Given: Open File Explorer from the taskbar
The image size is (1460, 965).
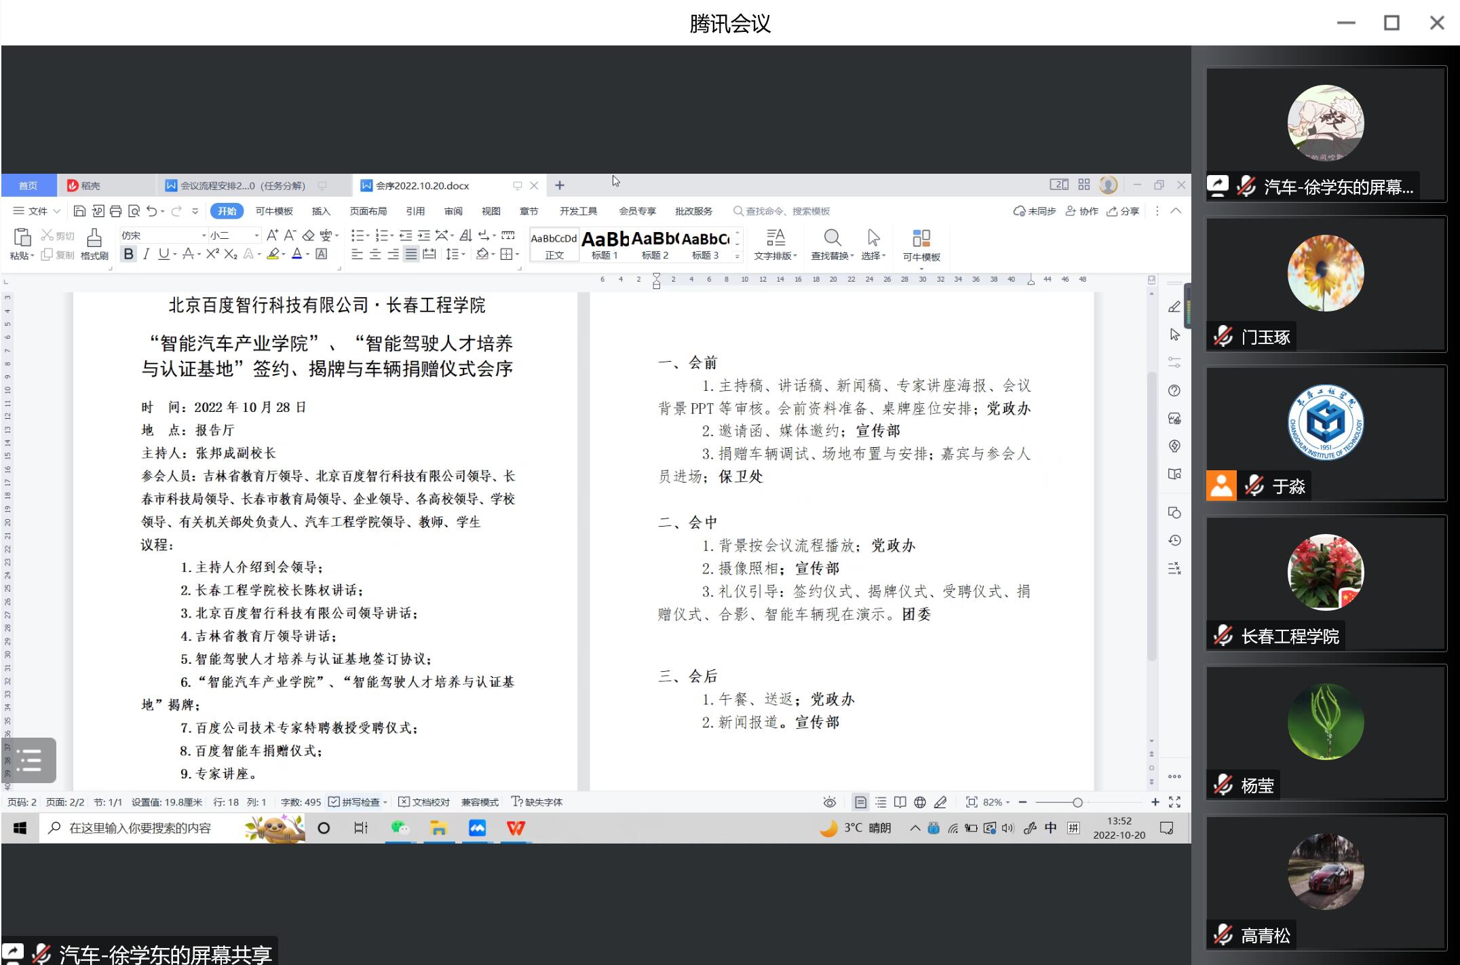Looking at the screenshot, I should 438,828.
